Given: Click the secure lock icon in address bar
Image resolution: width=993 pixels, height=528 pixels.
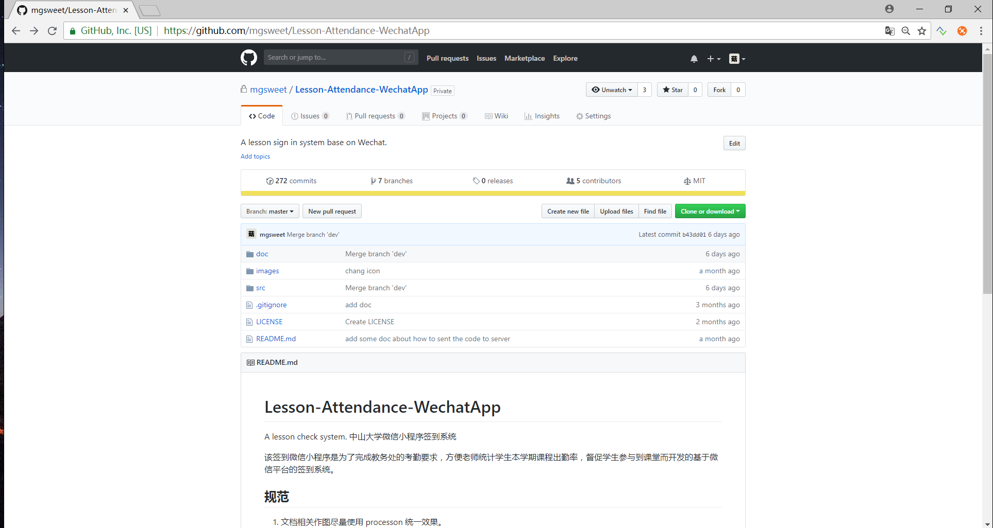Looking at the screenshot, I should 73,31.
